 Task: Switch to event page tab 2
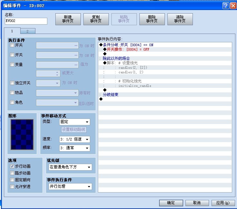pyautogui.click(x=28, y=31)
